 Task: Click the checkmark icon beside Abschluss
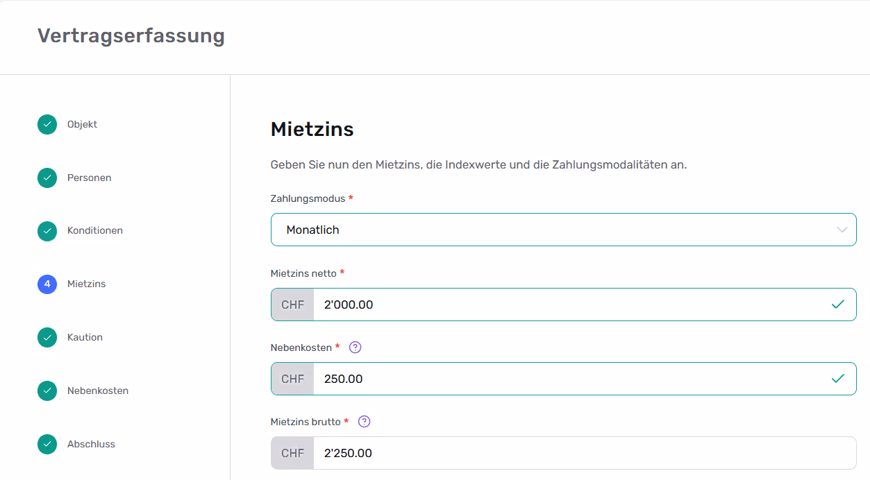[47, 445]
